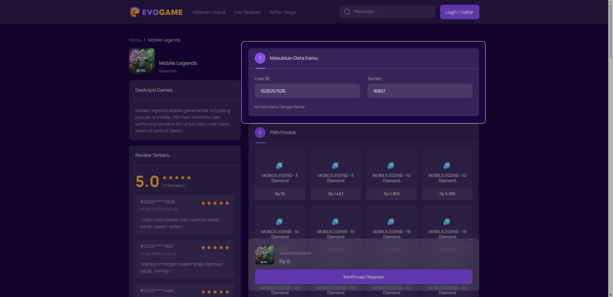
Task: Open Daftar Harga menu item
Action: [x=283, y=12]
